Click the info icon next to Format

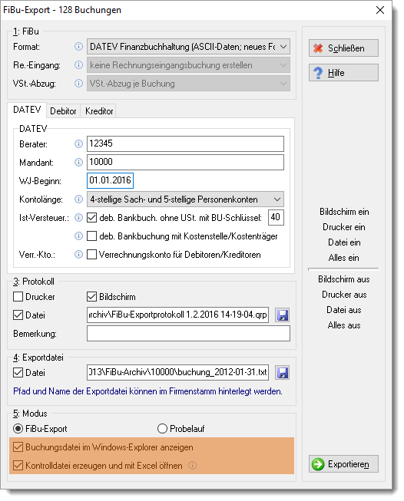(78, 47)
